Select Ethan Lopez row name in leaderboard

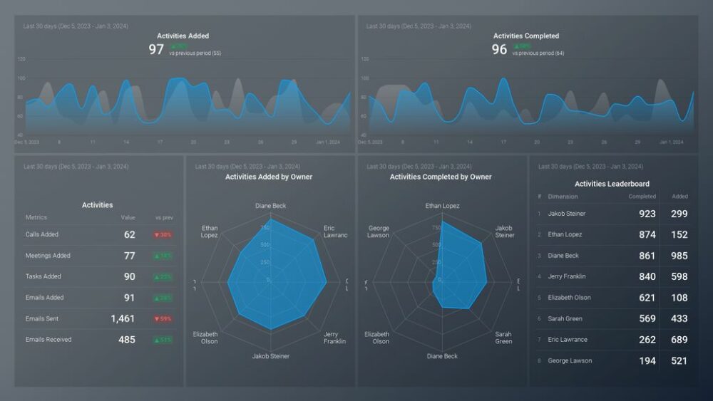[565, 234]
